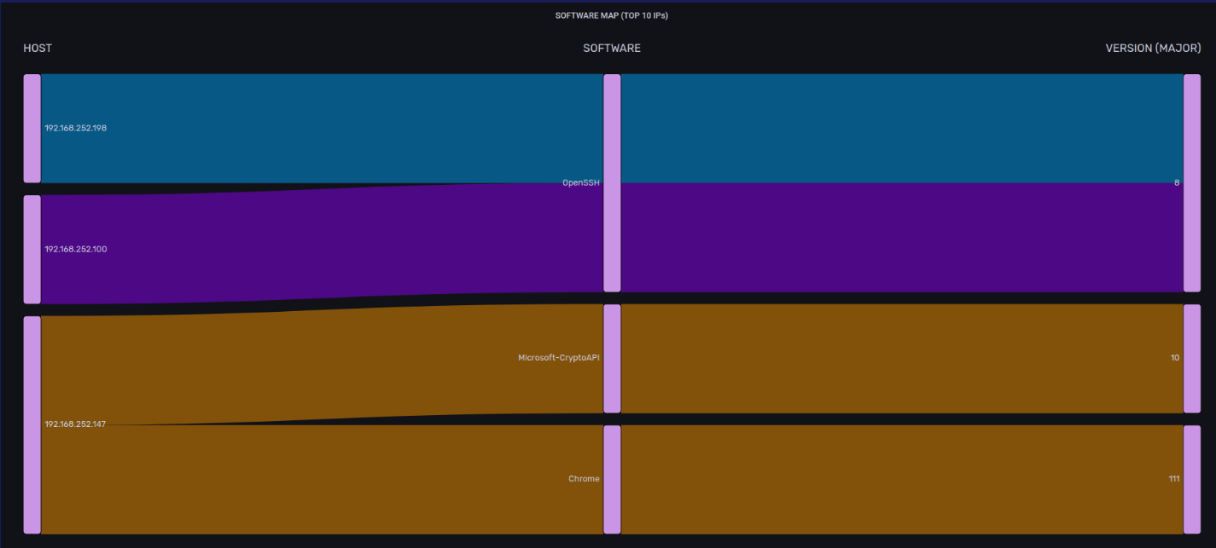Click the SOFTWARE column header
The image size is (1216, 548).
click(x=612, y=49)
